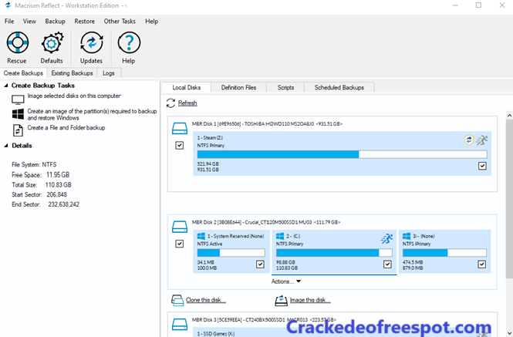Open the Restore menu

click(84, 22)
